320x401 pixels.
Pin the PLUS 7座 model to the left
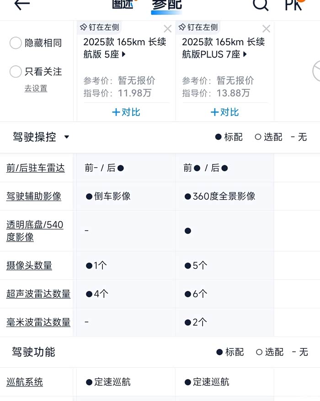point(198,27)
